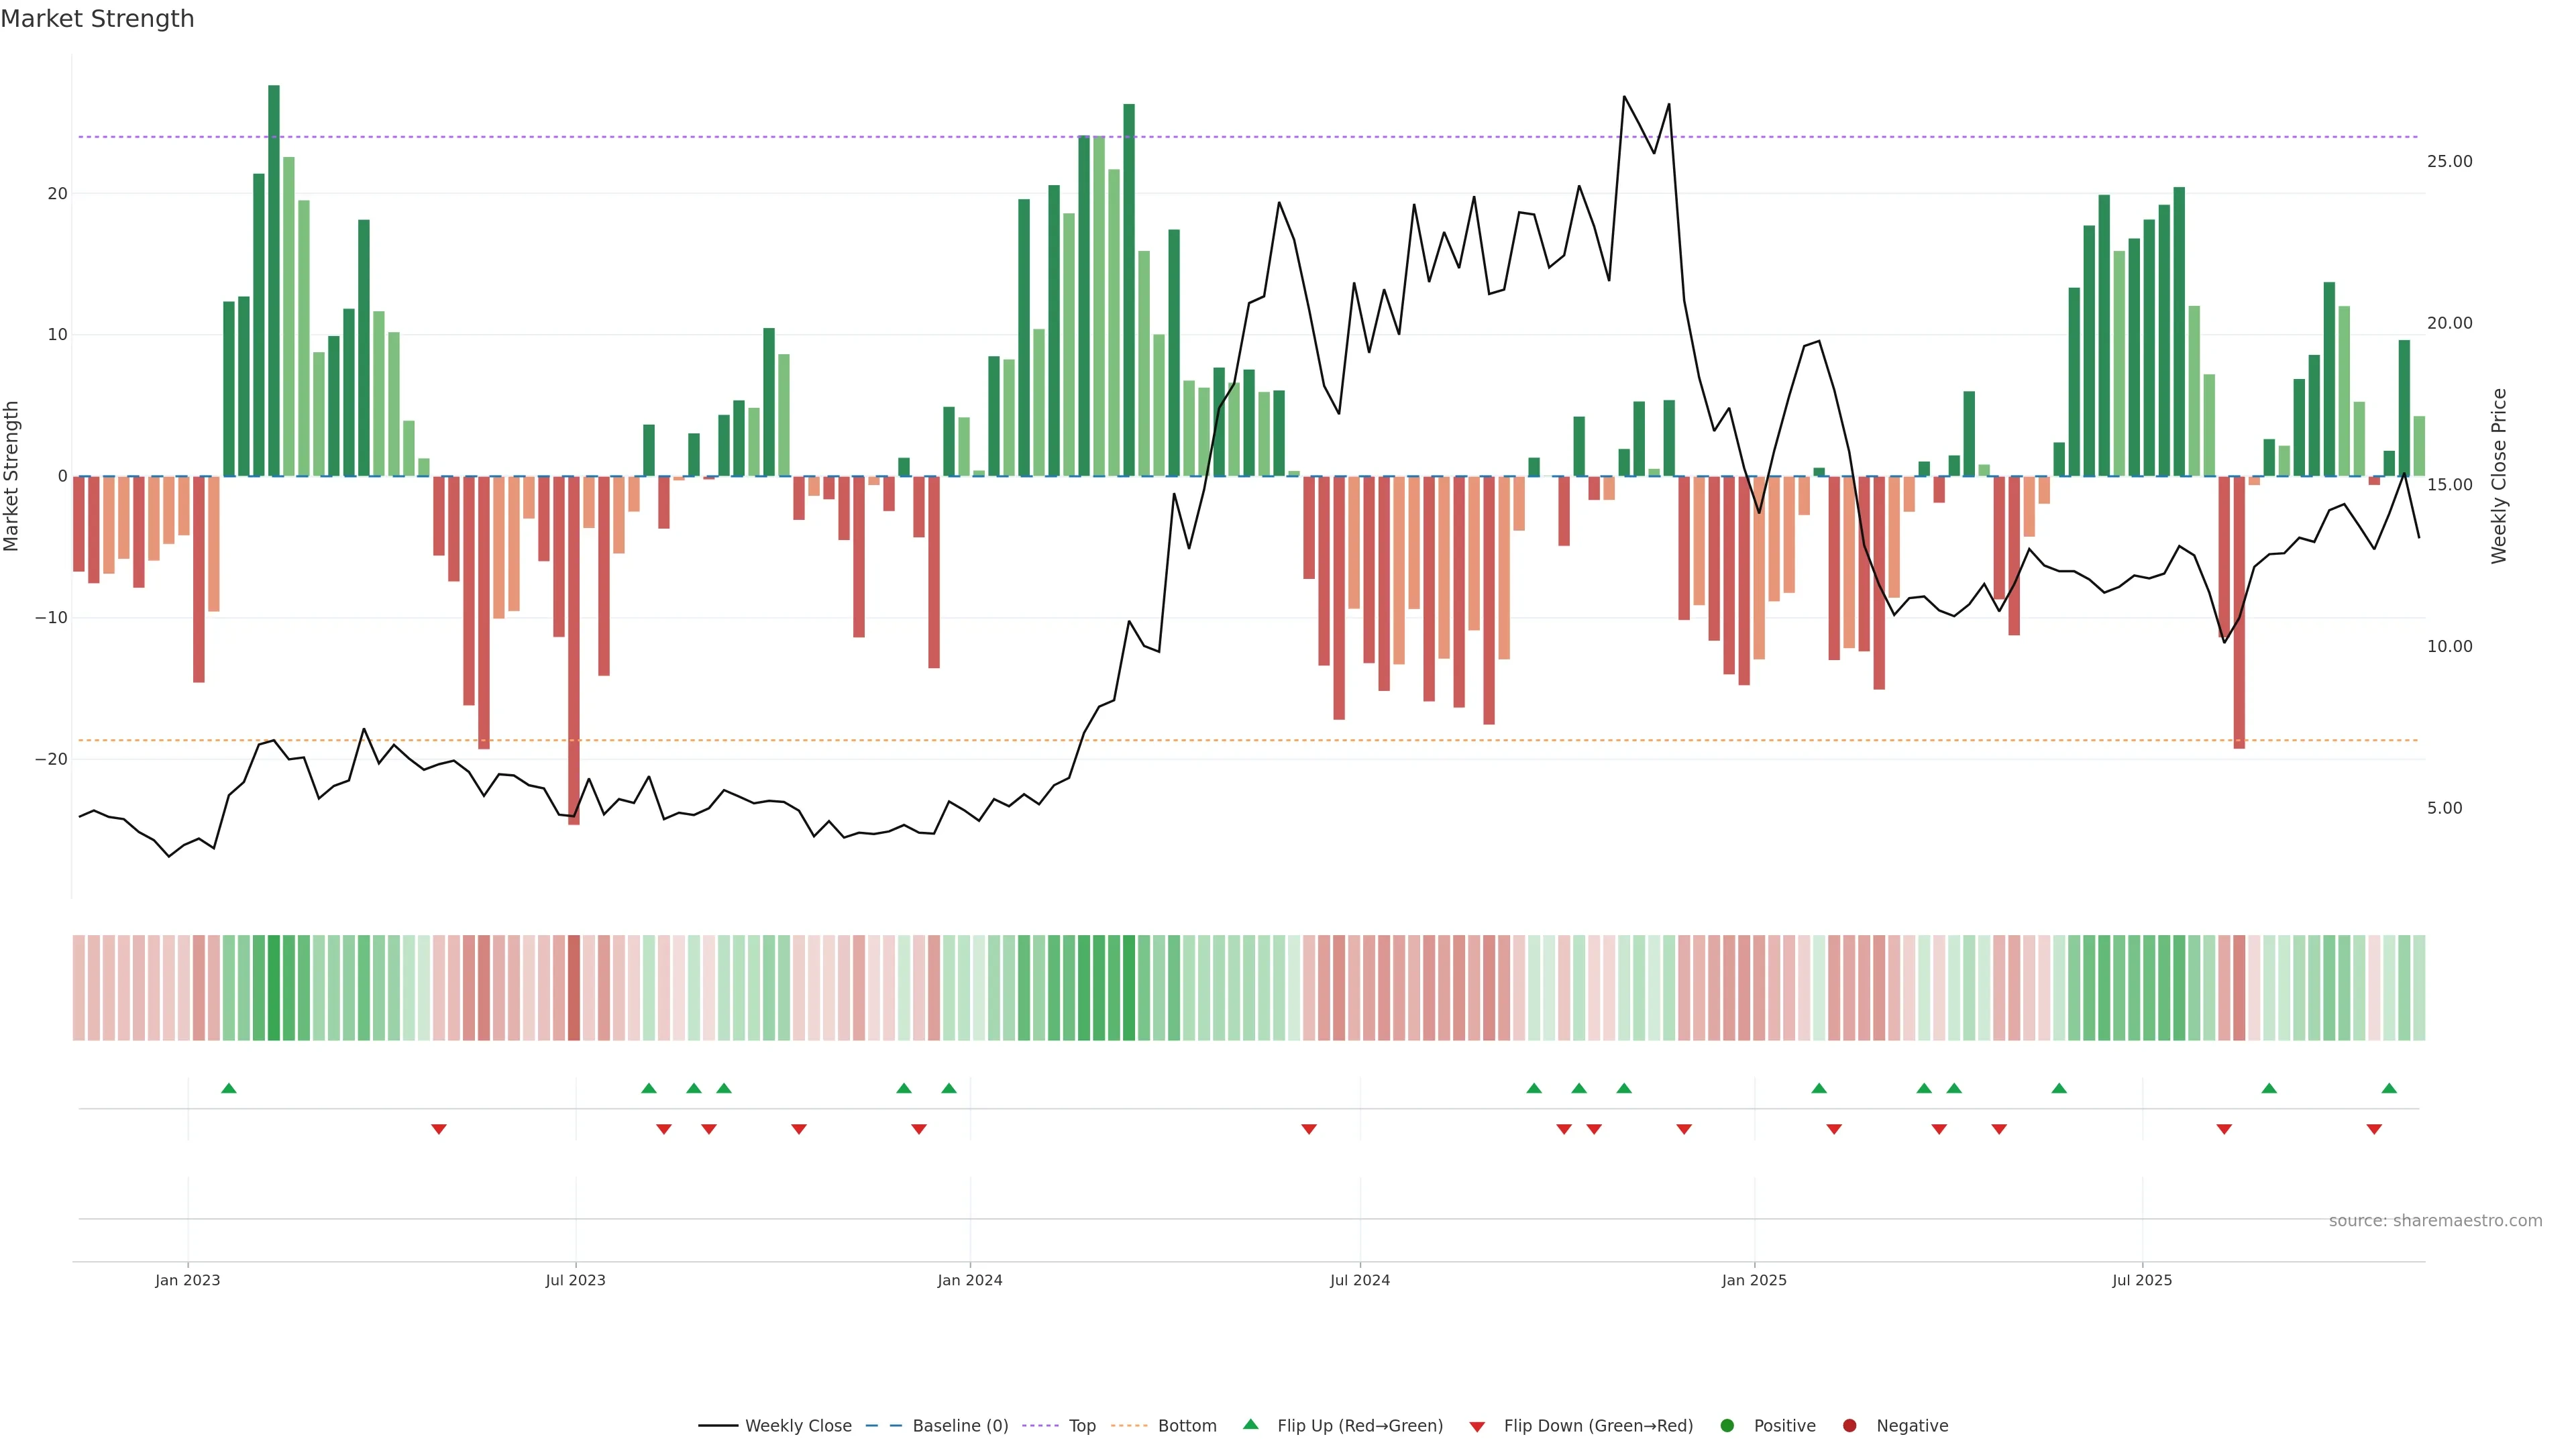Click the first red flip-down triangle marker
This screenshot has height=1449, width=2576.
438,1129
